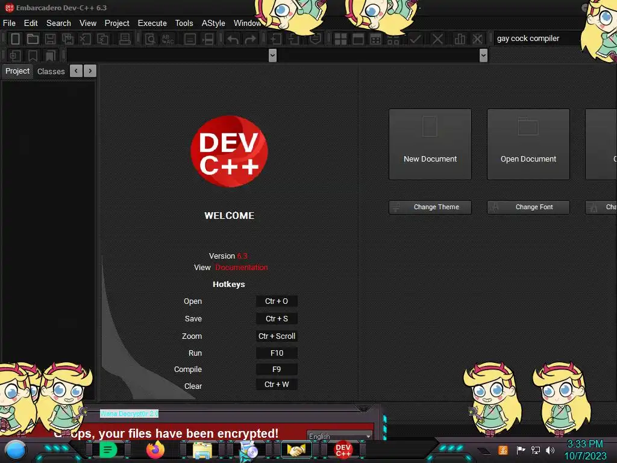Click the Close file toolbar icon
Viewport: 617px width, 463px height.
coord(85,39)
